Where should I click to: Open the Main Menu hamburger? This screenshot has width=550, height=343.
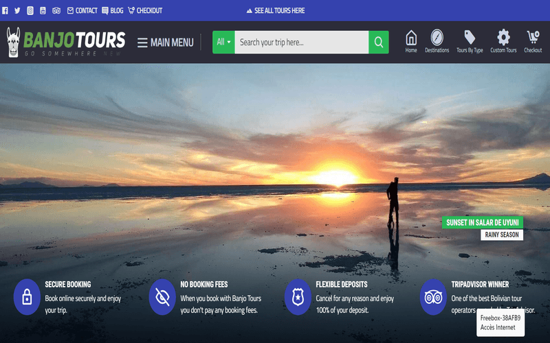(x=166, y=43)
